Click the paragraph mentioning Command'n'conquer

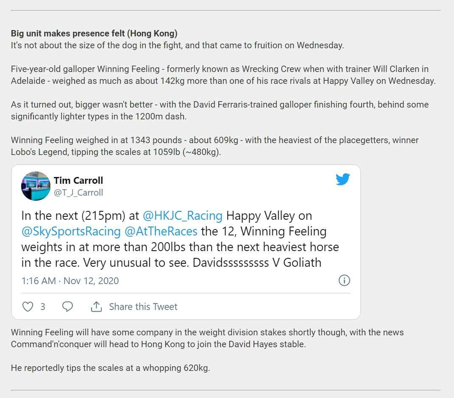[x=207, y=338]
